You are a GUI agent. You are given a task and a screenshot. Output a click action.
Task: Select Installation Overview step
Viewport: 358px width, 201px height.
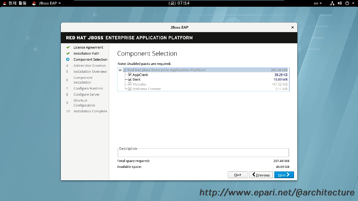(x=90, y=72)
